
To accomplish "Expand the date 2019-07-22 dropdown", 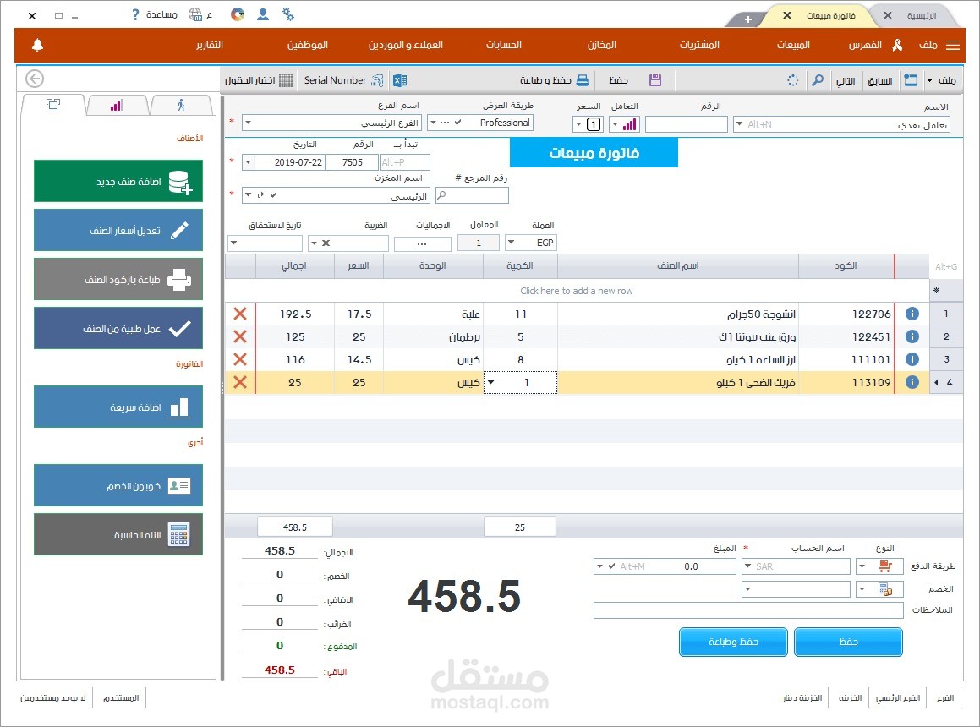I will (x=248, y=162).
